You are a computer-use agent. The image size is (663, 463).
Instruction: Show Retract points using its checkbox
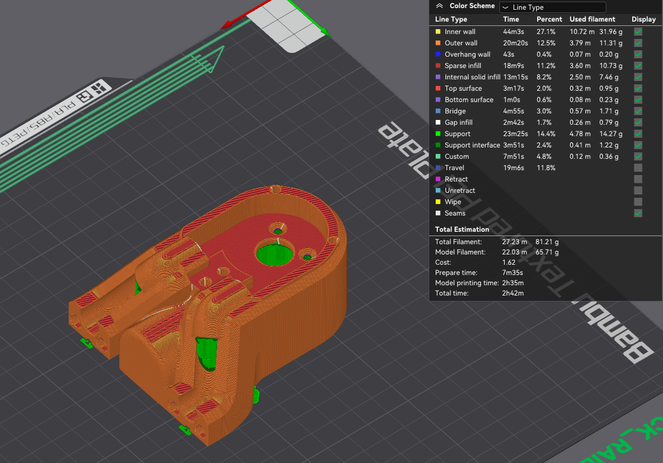(x=638, y=179)
